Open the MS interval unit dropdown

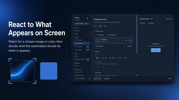(x=104, y=67)
